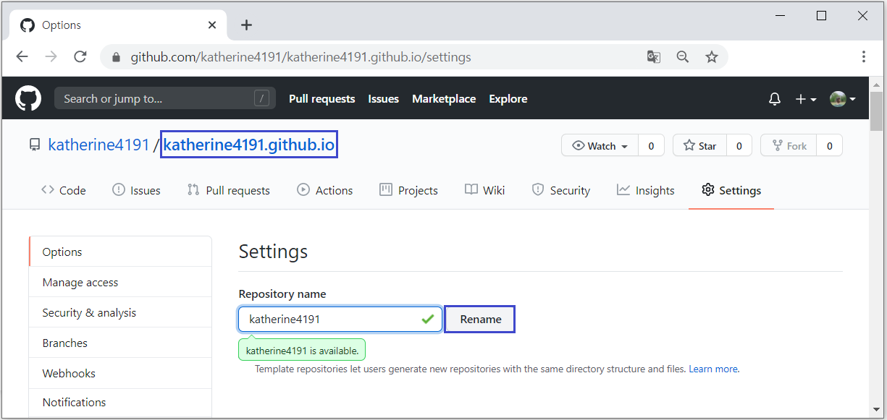The width and height of the screenshot is (887, 420).
Task: Open Marketplace in the header
Action: pos(444,99)
